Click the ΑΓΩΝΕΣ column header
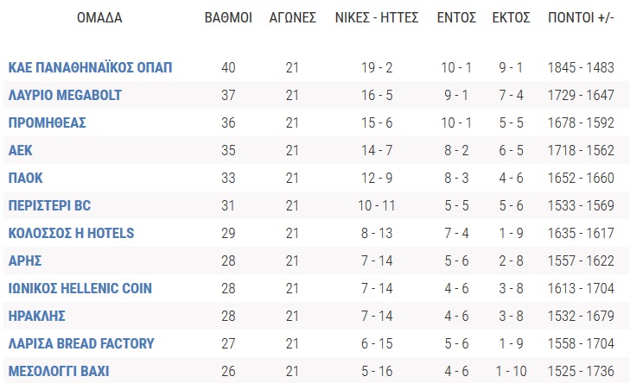Viewport: 630px width, 383px height. click(292, 17)
